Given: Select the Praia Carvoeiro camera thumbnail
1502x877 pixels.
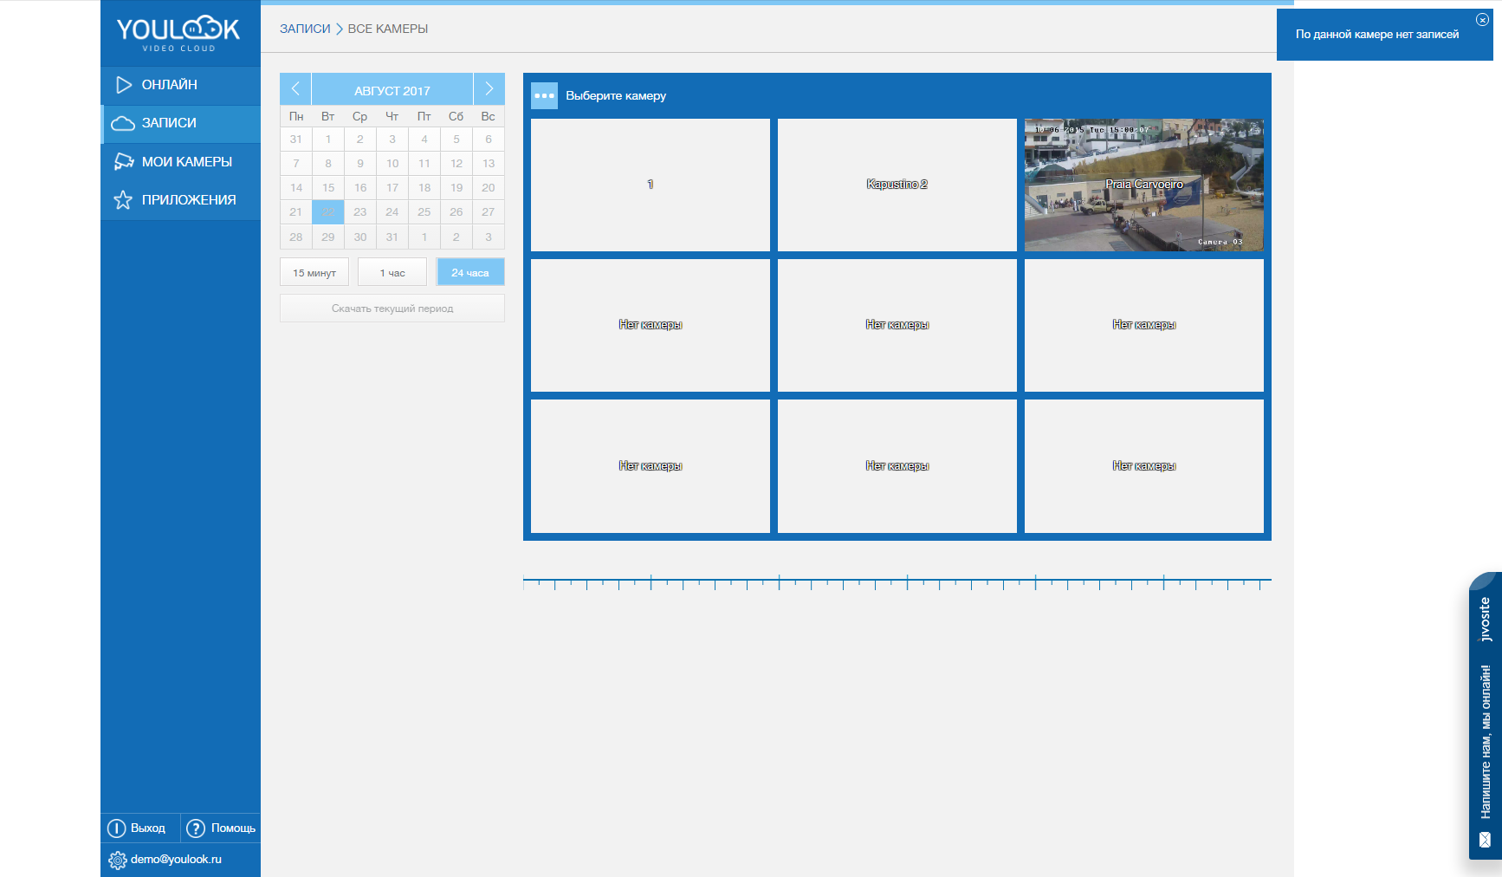Looking at the screenshot, I should pos(1144,185).
